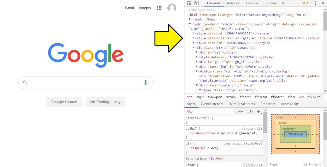Collapse the div id viewport node
Image resolution: width=327 pixels, height=167 pixels.
click(193, 48)
